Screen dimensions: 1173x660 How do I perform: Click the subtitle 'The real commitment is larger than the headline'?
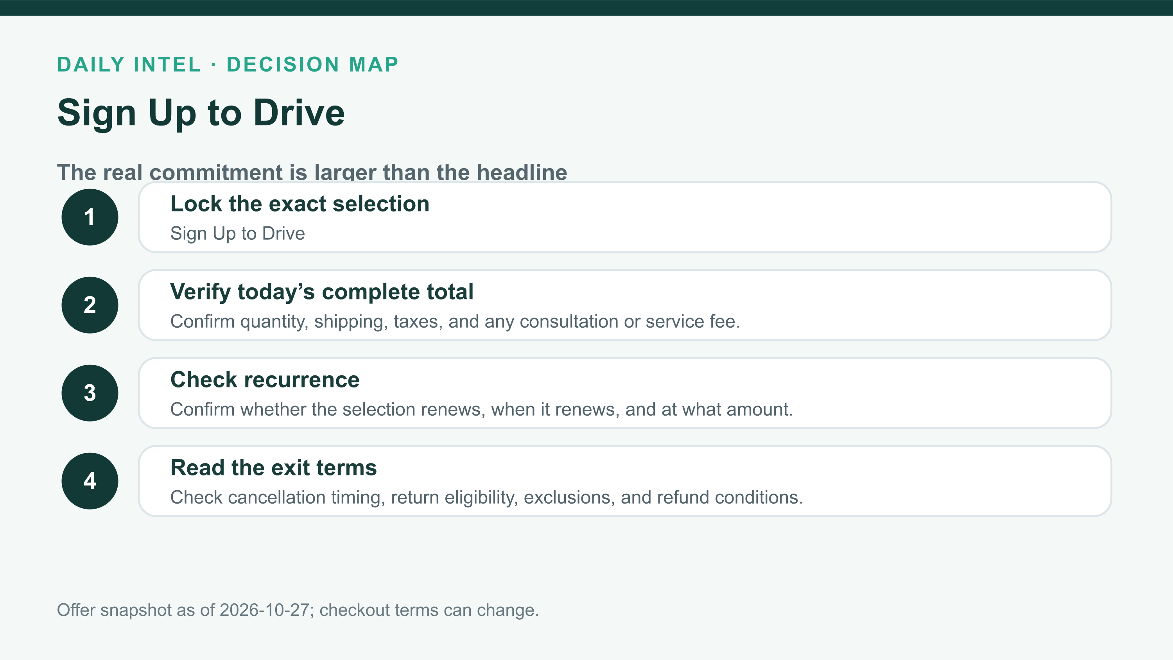(x=312, y=172)
